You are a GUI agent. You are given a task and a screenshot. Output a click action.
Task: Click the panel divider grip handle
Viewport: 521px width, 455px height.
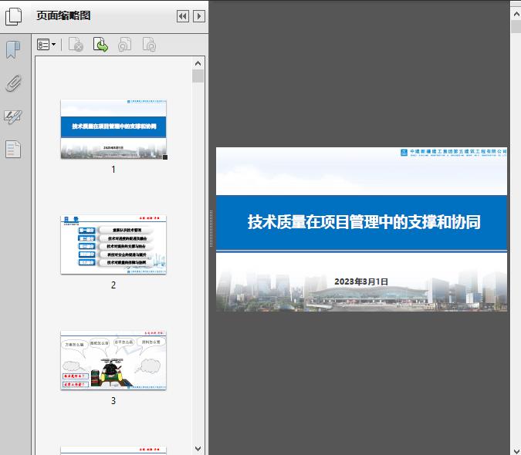pos(211,229)
